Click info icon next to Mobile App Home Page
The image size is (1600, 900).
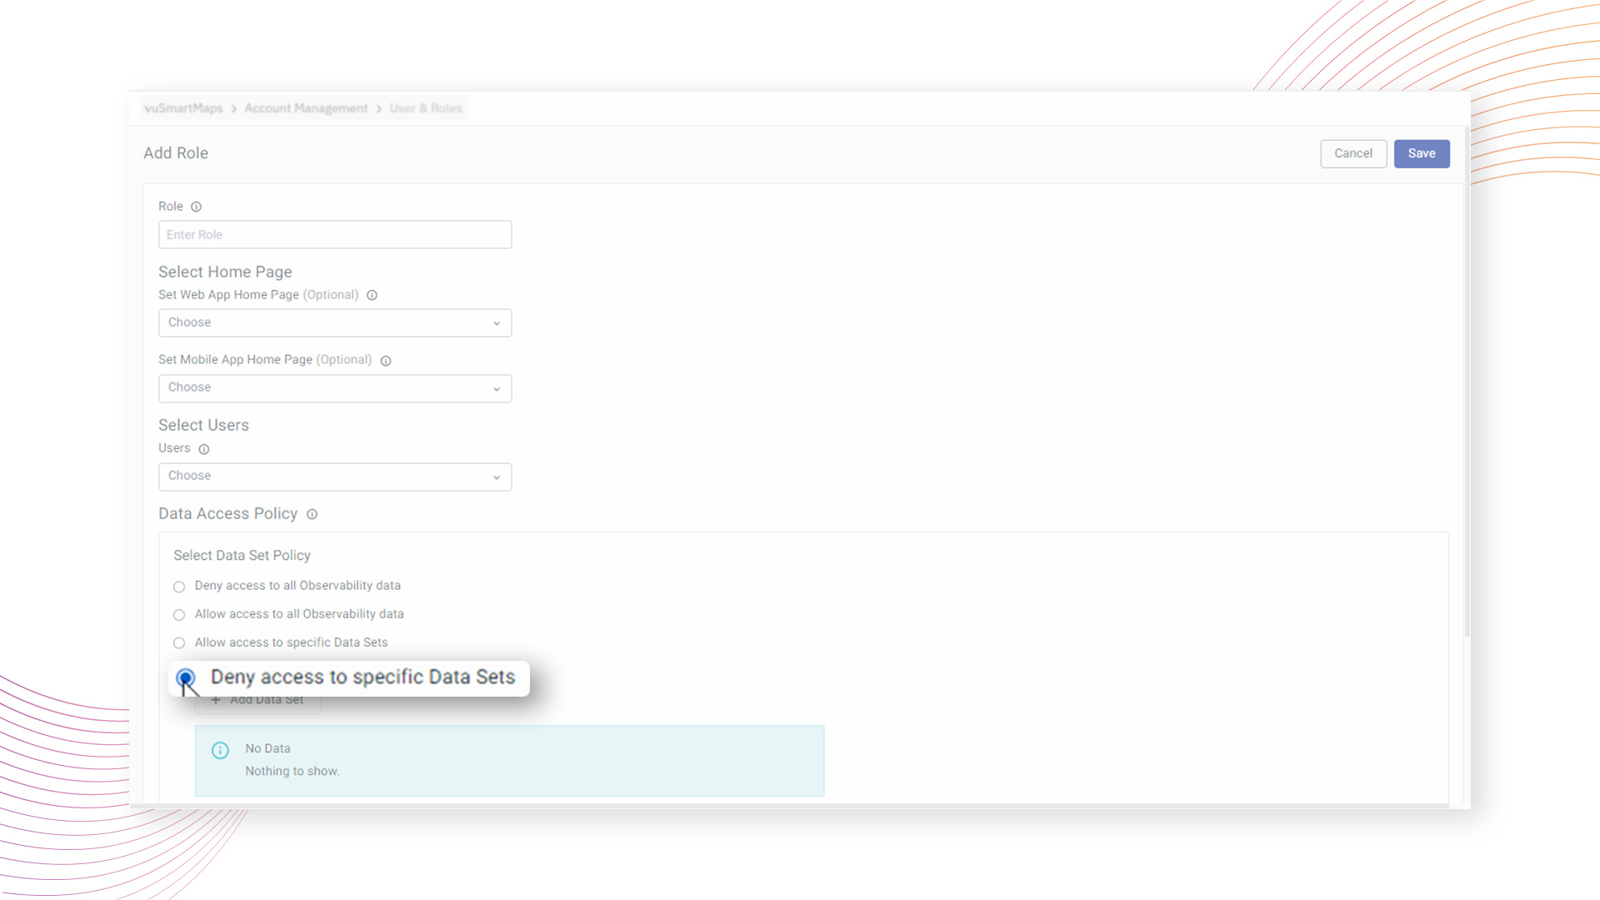pyautogui.click(x=385, y=361)
